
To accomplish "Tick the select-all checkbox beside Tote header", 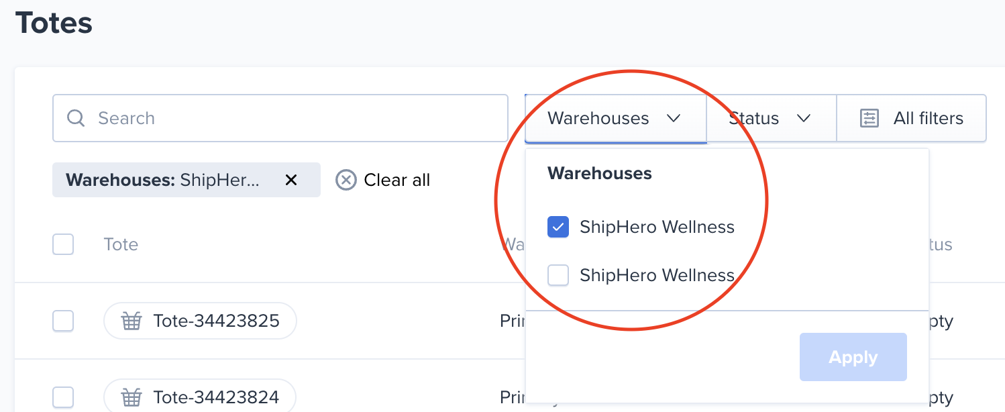I will 63,244.
